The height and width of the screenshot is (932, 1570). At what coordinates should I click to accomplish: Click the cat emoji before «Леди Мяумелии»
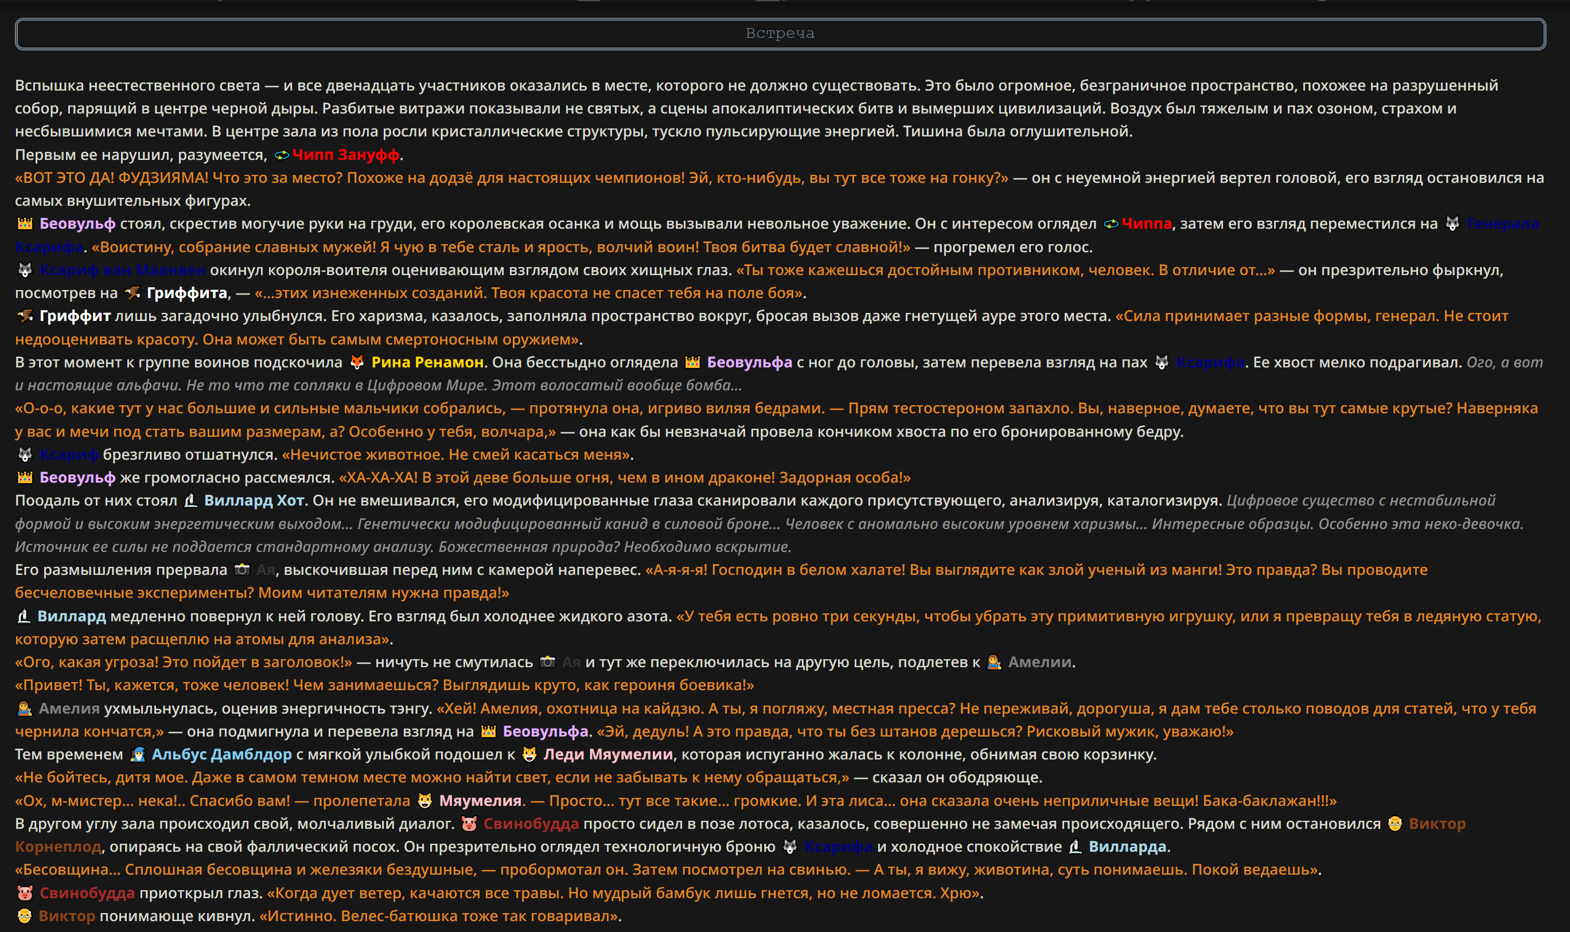(530, 754)
